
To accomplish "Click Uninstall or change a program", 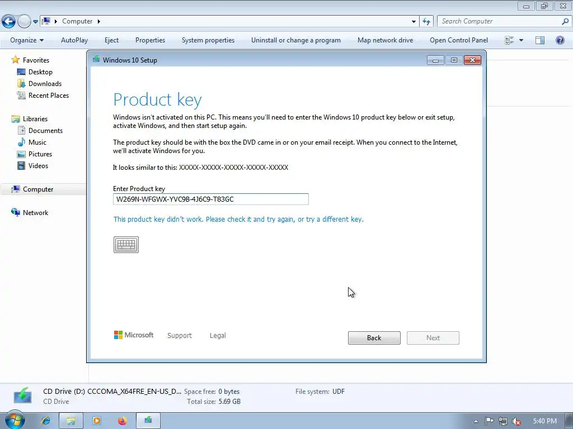I will tap(296, 40).
